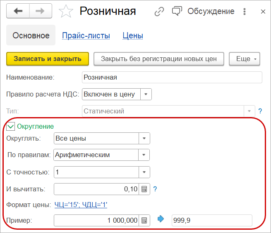This screenshot has height=233, width=271.
Task: Open calculator for Пример field
Action: pyautogui.click(x=144, y=221)
